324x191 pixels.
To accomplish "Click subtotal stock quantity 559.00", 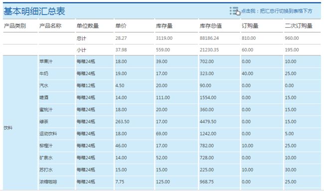I will [163, 50].
